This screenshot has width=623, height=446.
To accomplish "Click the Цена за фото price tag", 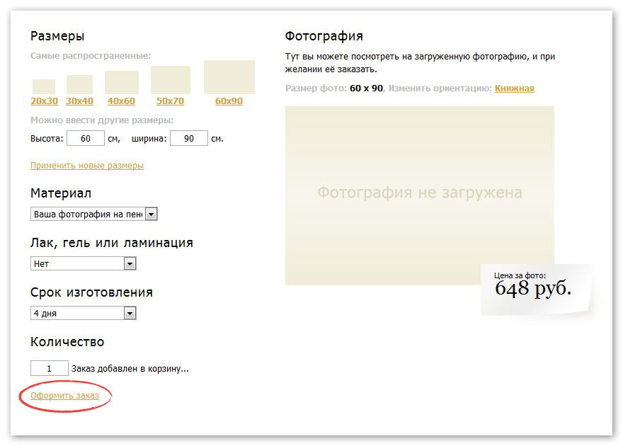I will point(535,289).
